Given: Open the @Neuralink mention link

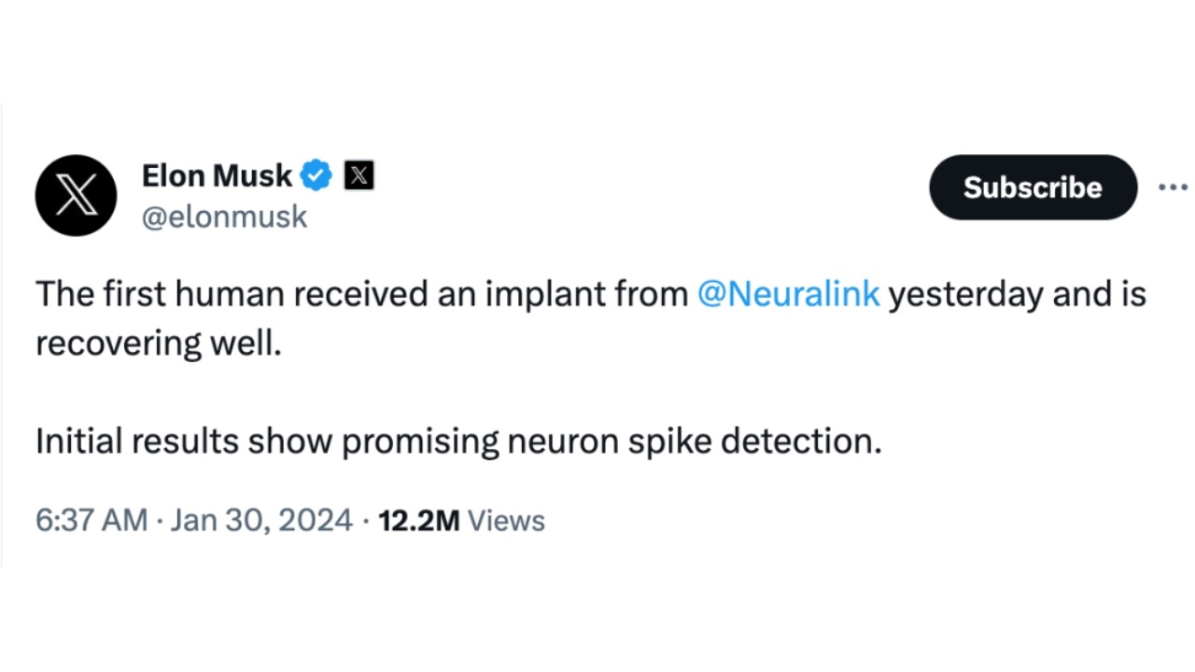Looking at the screenshot, I should click(788, 294).
